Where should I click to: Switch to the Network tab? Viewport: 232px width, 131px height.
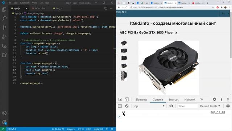[x=190, y=99]
